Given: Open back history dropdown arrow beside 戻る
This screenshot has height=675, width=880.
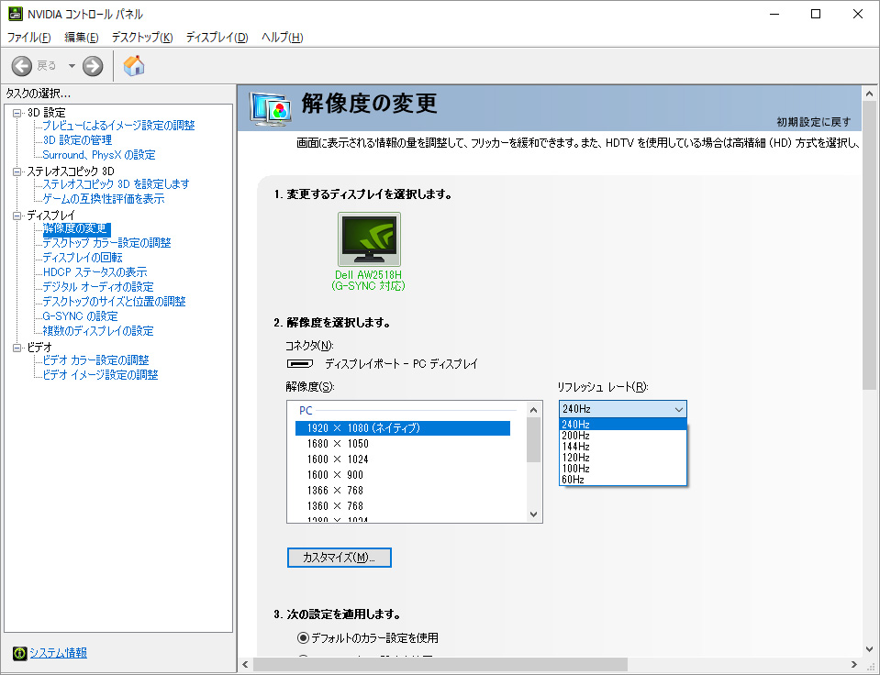Looking at the screenshot, I should (x=72, y=66).
